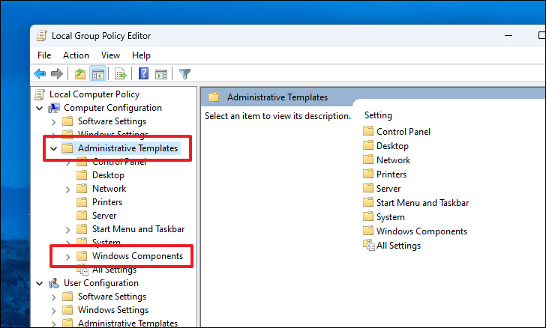Click the Local Computer Policy scroll icon
This screenshot has width=546, height=328.
click(x=40, y=94)
